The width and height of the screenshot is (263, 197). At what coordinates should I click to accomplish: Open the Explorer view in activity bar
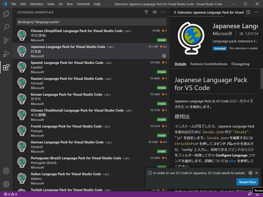pos(6,14)
